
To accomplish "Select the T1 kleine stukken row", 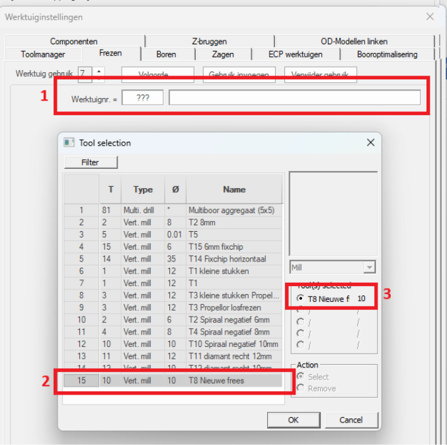I will click(x=173, y=271).
